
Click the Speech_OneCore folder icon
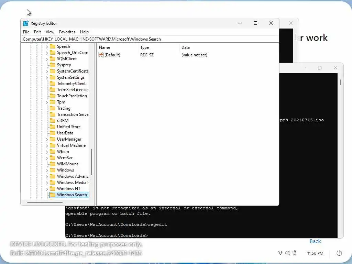tap(53, 53)
